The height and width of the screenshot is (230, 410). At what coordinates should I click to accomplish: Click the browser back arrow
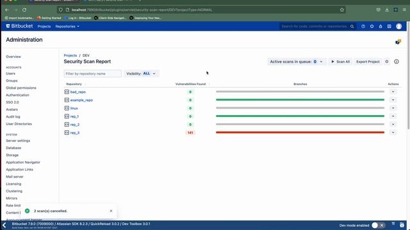(7, 10)
